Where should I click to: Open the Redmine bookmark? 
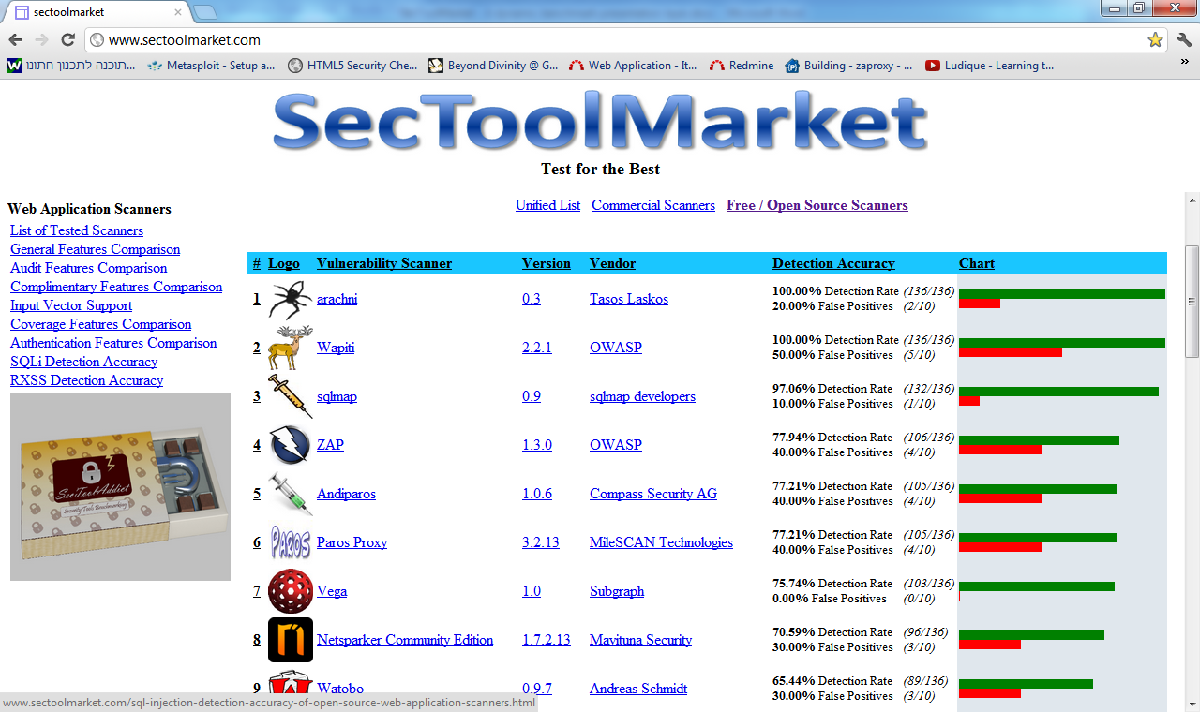click(741, 66)
